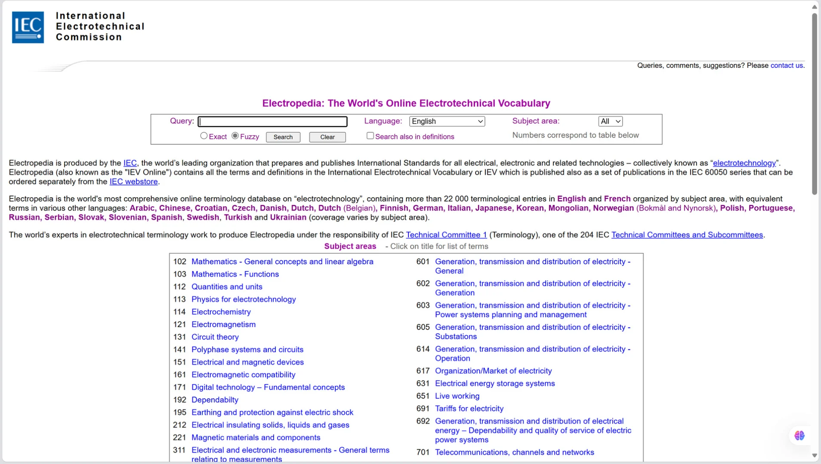Viewport: 821px width, 464px height.
Task: Click 'Numbers correspond to table below' text
Action: 575,135
